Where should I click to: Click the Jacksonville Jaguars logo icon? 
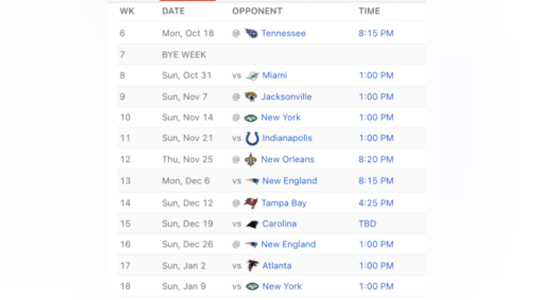(x=251, y=97)
